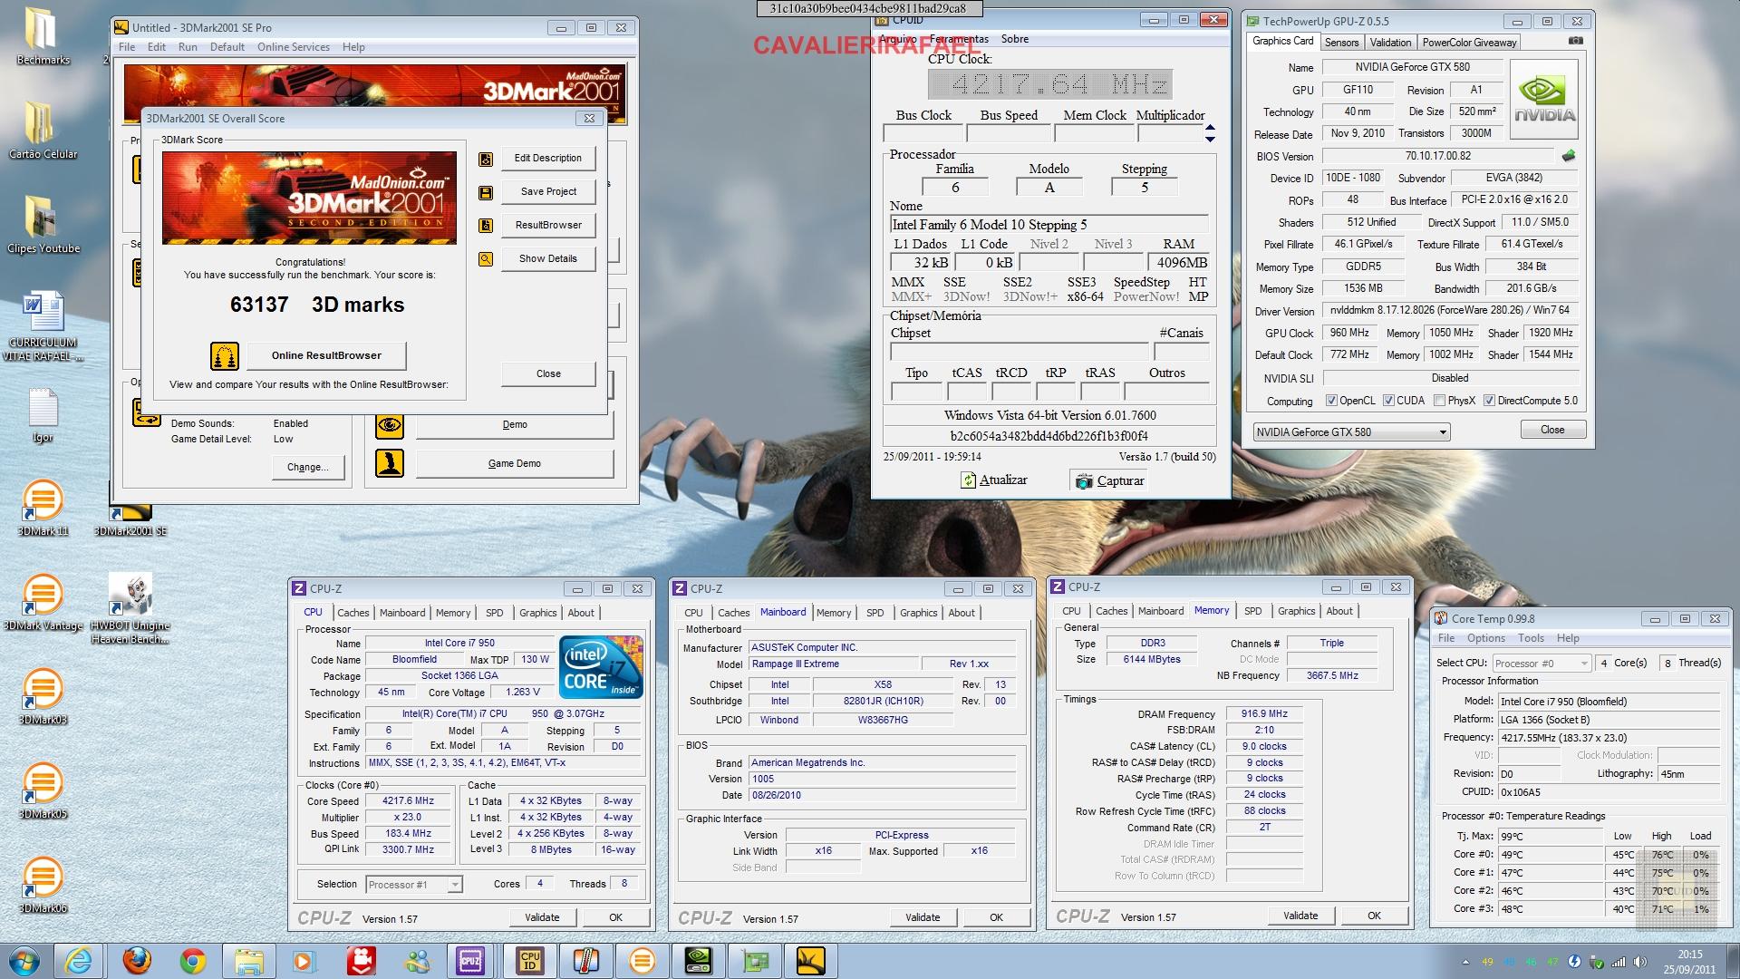Click the eye icon next to Demo
This screenshot has width=1740, height=979.
click(x=390, y=424)
